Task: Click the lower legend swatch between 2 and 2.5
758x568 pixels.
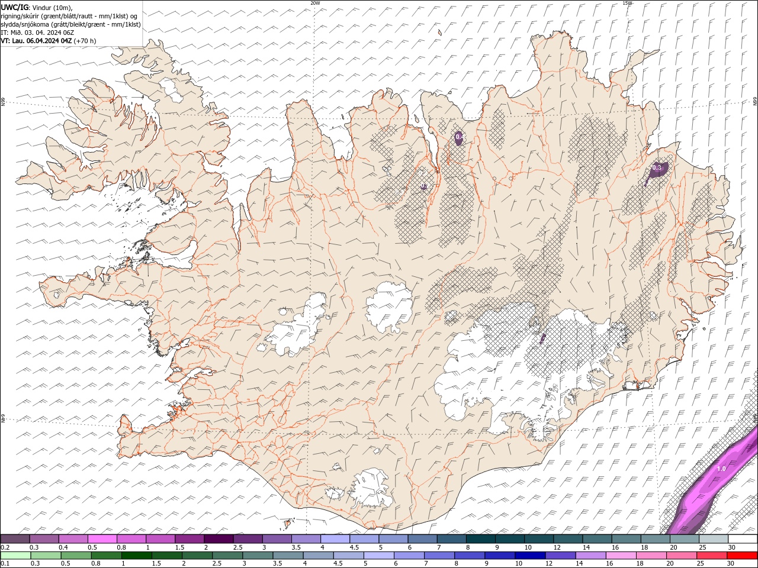Action: tap(197, 555)
